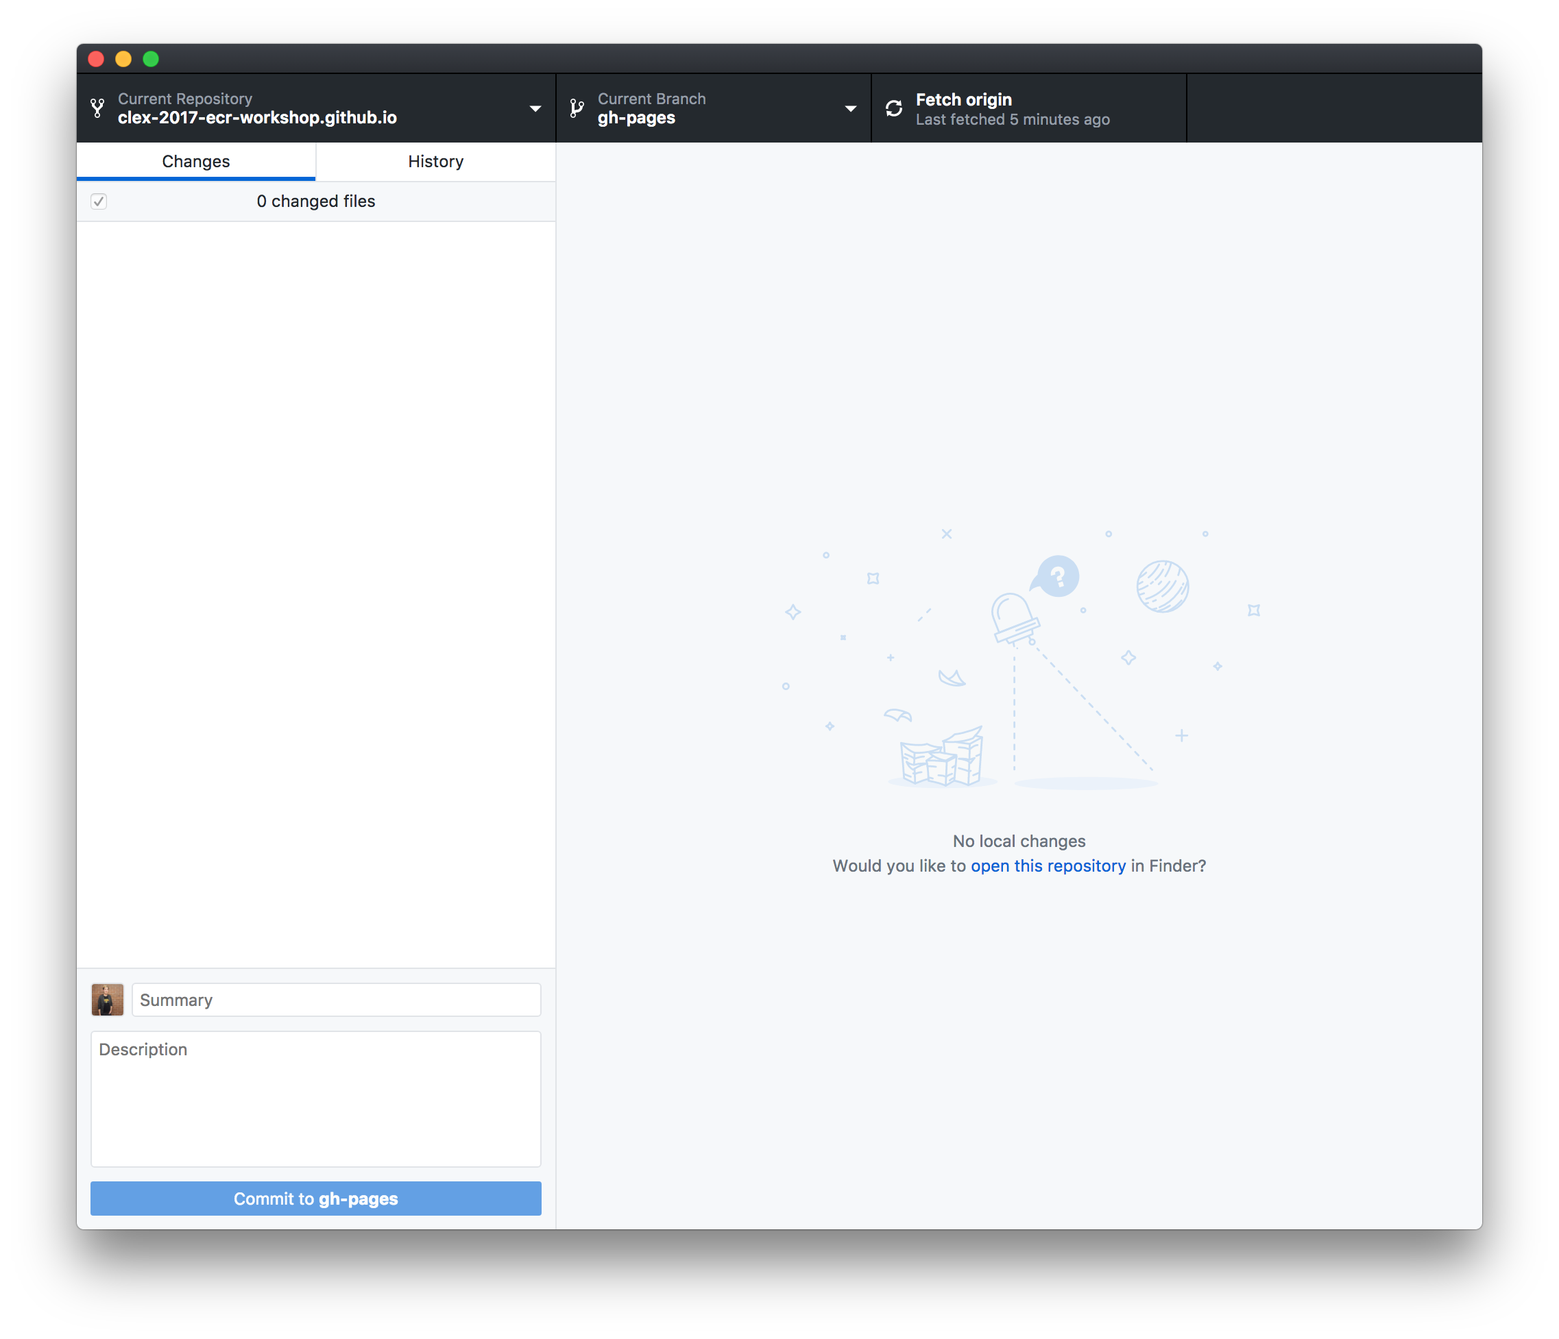Click inside the Description text area
The image size is (1559, 1339).
click(x=316, y=1098)
